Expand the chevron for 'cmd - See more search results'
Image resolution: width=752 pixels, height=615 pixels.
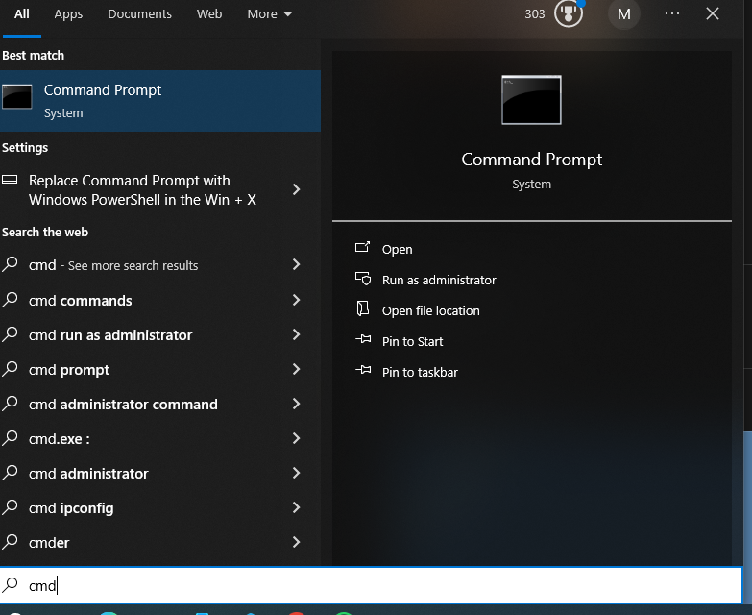(x=297, y=264)
